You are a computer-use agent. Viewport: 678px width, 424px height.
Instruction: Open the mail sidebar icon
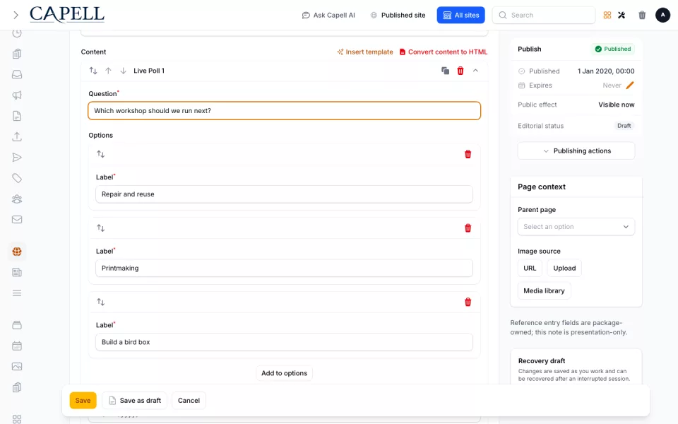[x=17, y=219]
